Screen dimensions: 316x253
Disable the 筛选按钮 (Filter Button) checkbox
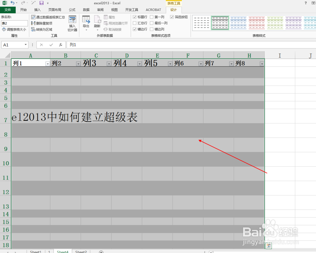[172, 17]
